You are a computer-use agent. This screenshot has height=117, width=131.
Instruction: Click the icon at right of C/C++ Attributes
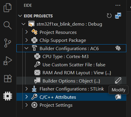(x=118, y=97)
